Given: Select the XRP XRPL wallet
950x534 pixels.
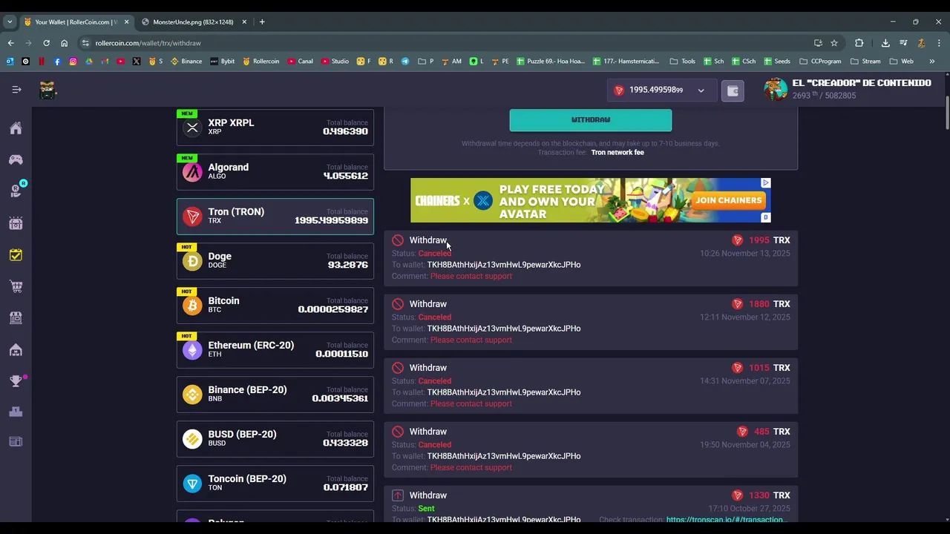Looking at the screenshot, I should click(x=275, y=128).
